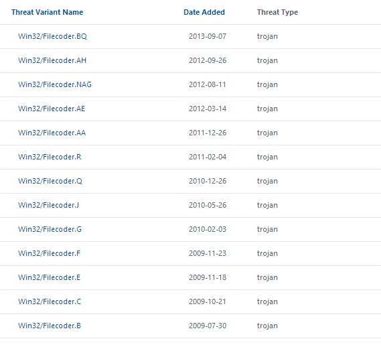The image size is (381, 347).
Task: Open Win32/Filecoder.J variant page
Action: pyautogui.click(x=49, y=205)
